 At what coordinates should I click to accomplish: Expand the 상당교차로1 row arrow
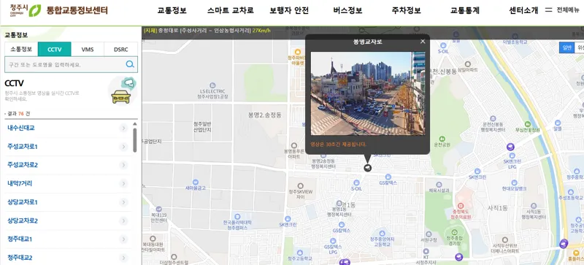123,202
